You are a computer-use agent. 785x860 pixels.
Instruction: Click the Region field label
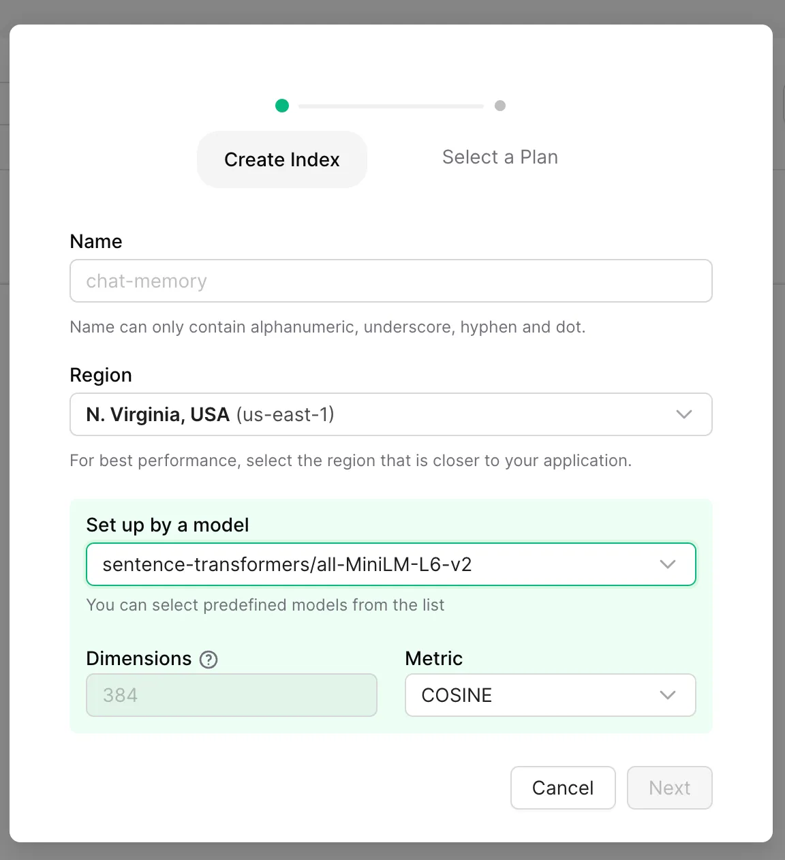pos(101,375)
